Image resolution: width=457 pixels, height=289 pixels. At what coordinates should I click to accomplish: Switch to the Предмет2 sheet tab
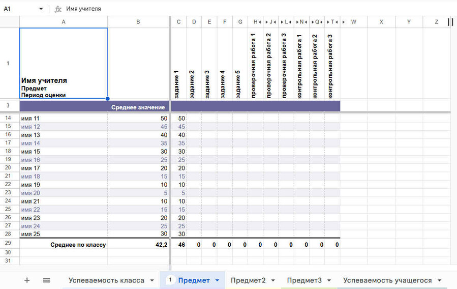click(248, 280)
